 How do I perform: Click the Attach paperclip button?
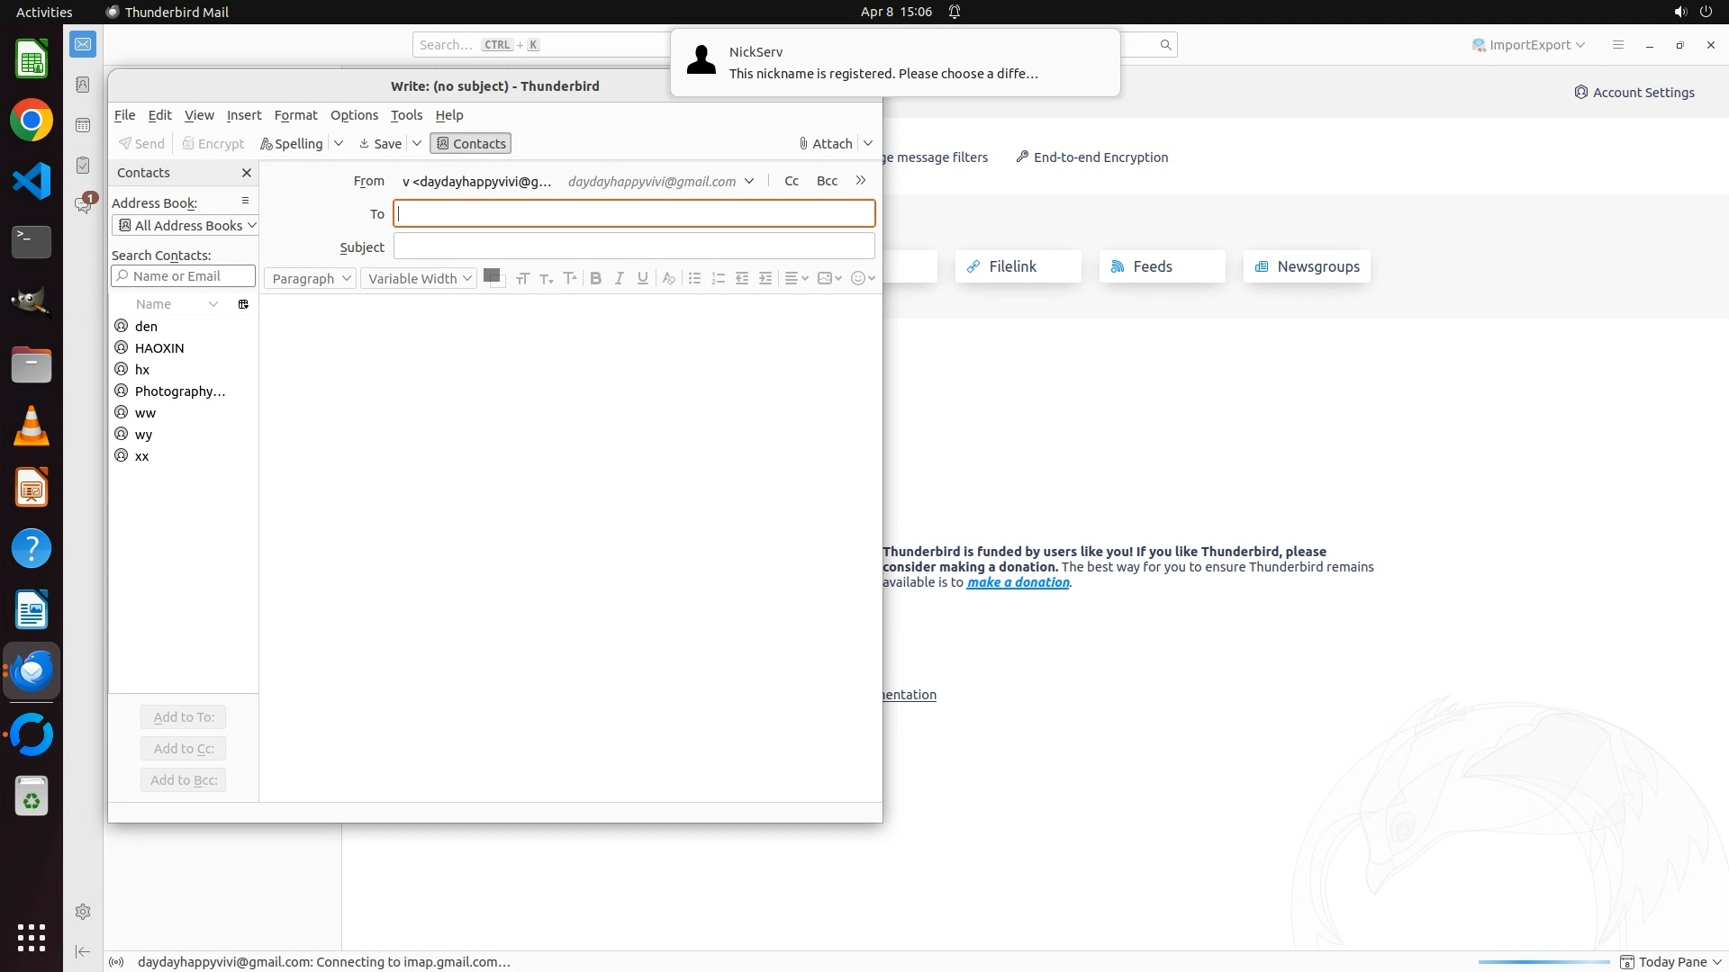click(825, 144)
